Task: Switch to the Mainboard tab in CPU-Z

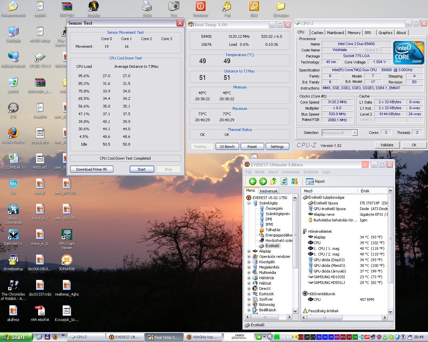Action: [x=335, y=33]
